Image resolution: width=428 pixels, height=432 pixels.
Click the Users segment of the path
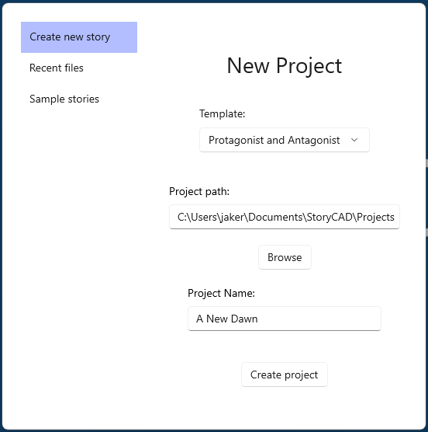pos(204,217)
